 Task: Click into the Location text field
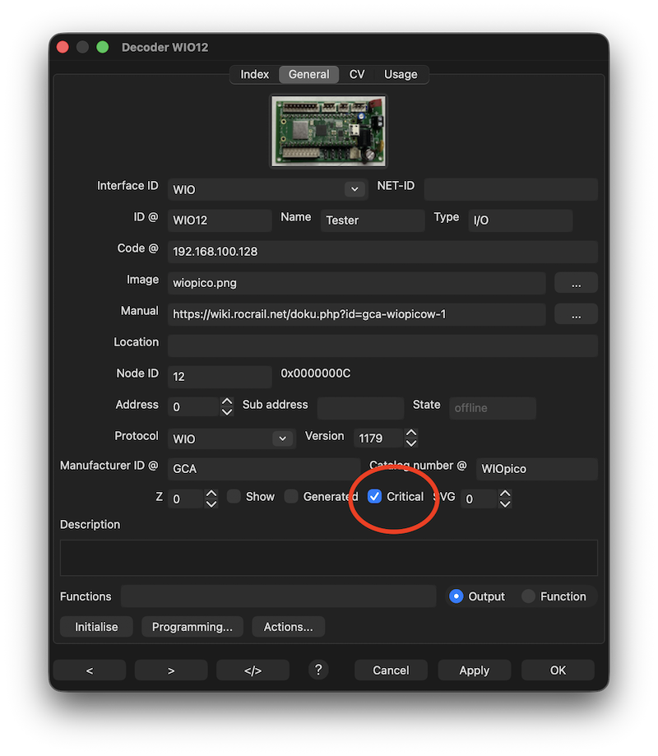(x=382, y=346)
